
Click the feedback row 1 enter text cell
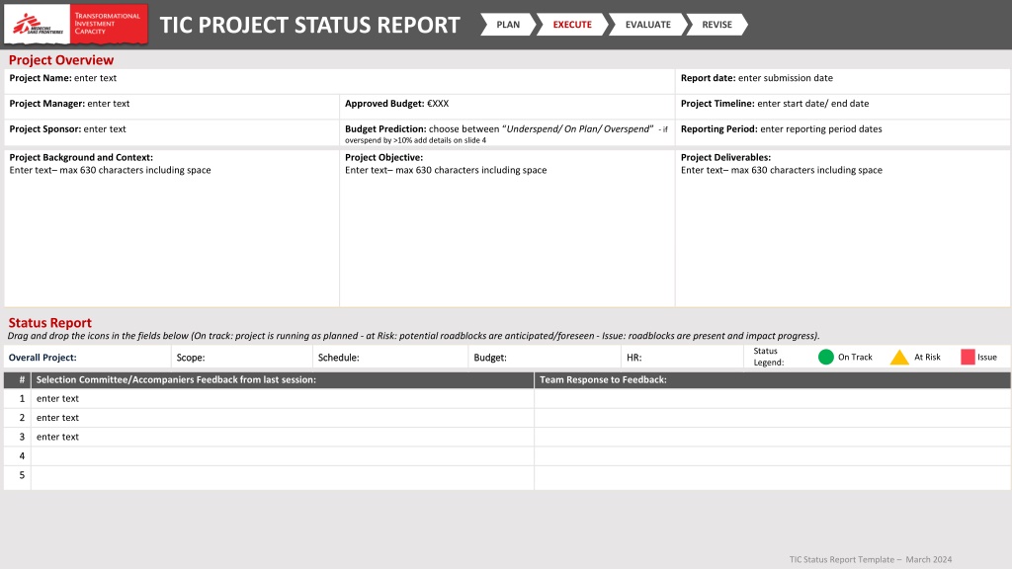pyautogui.click(x=282, y=399)
